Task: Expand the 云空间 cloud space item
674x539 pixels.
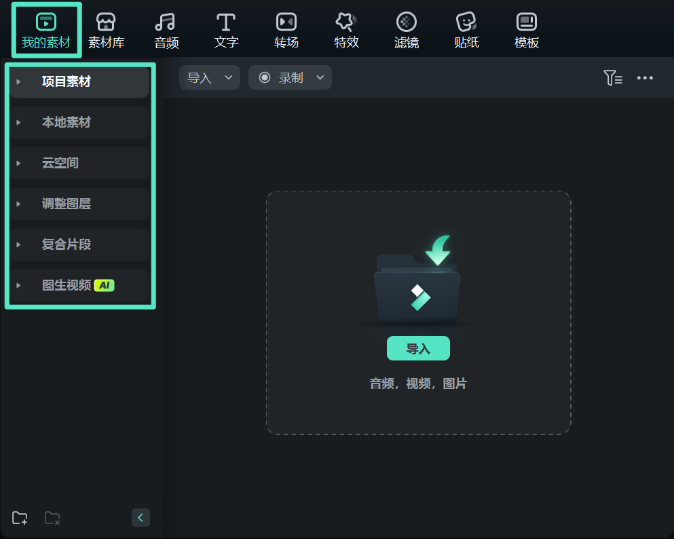Action: click(60, 163)
